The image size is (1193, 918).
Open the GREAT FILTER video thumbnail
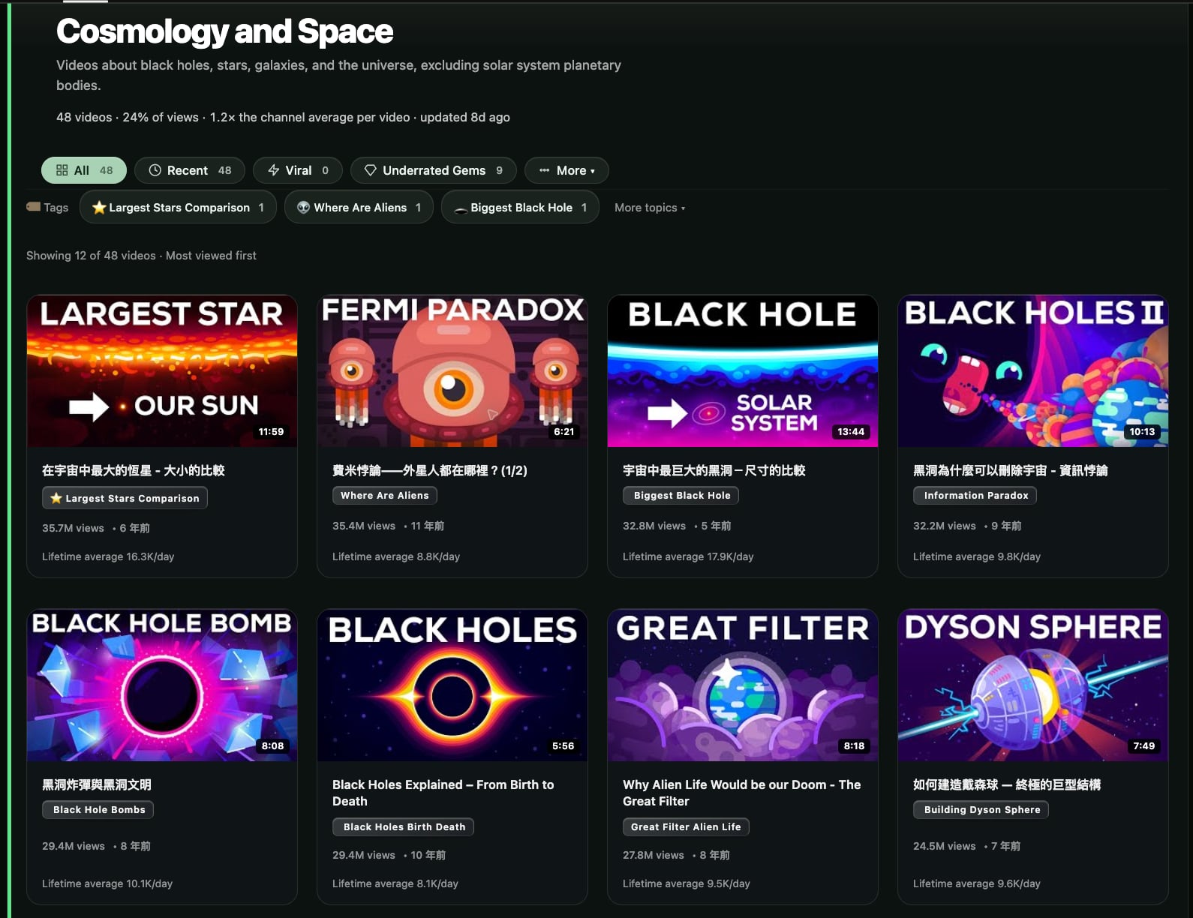pos(743,685)
